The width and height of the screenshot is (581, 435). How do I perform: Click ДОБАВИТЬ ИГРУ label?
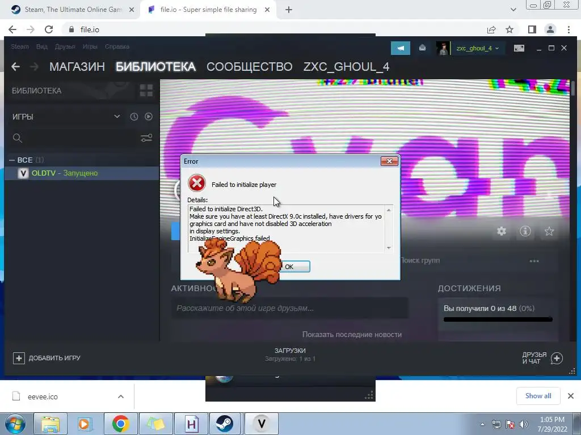click(x=54, y=358)
